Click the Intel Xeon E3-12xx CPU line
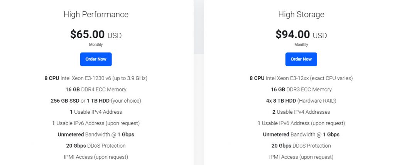Screen dimensions: 395x165 click(x=301, y=78)
